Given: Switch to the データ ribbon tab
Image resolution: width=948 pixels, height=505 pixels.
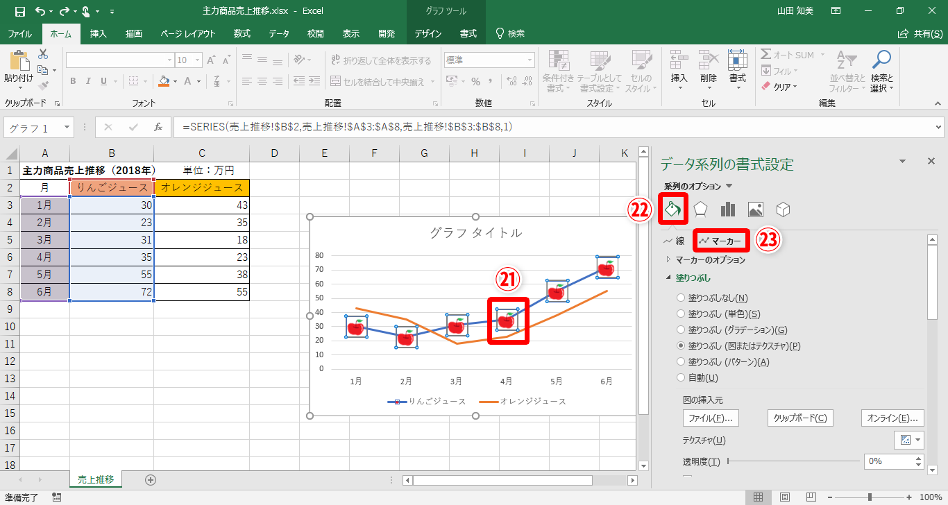Looking at the screenshot, I should [279, 33].
